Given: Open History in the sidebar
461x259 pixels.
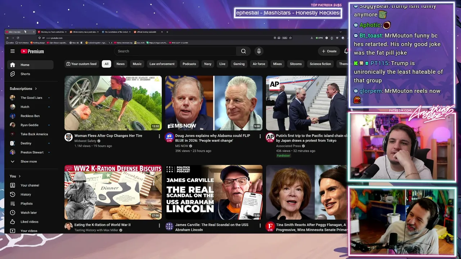Looking at the screenshot, I should coord(30,194).
